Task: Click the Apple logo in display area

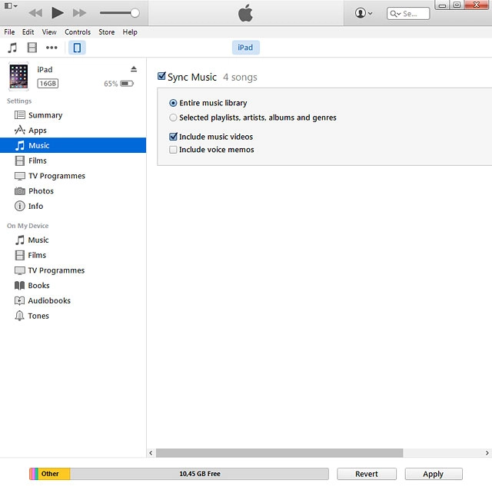Action: click(245, 13)
